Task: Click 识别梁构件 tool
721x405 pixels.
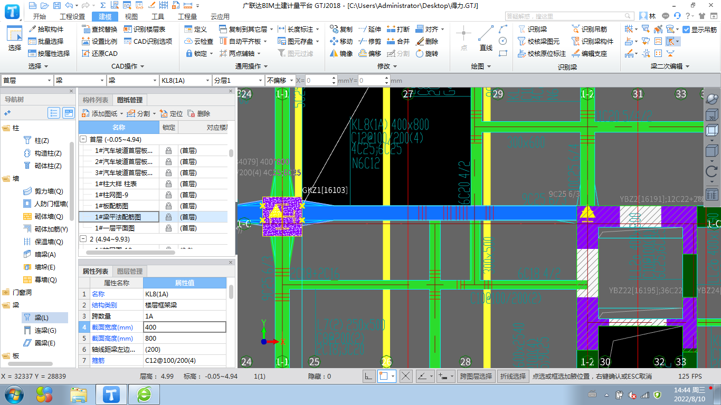Action: tap(592, 41)
